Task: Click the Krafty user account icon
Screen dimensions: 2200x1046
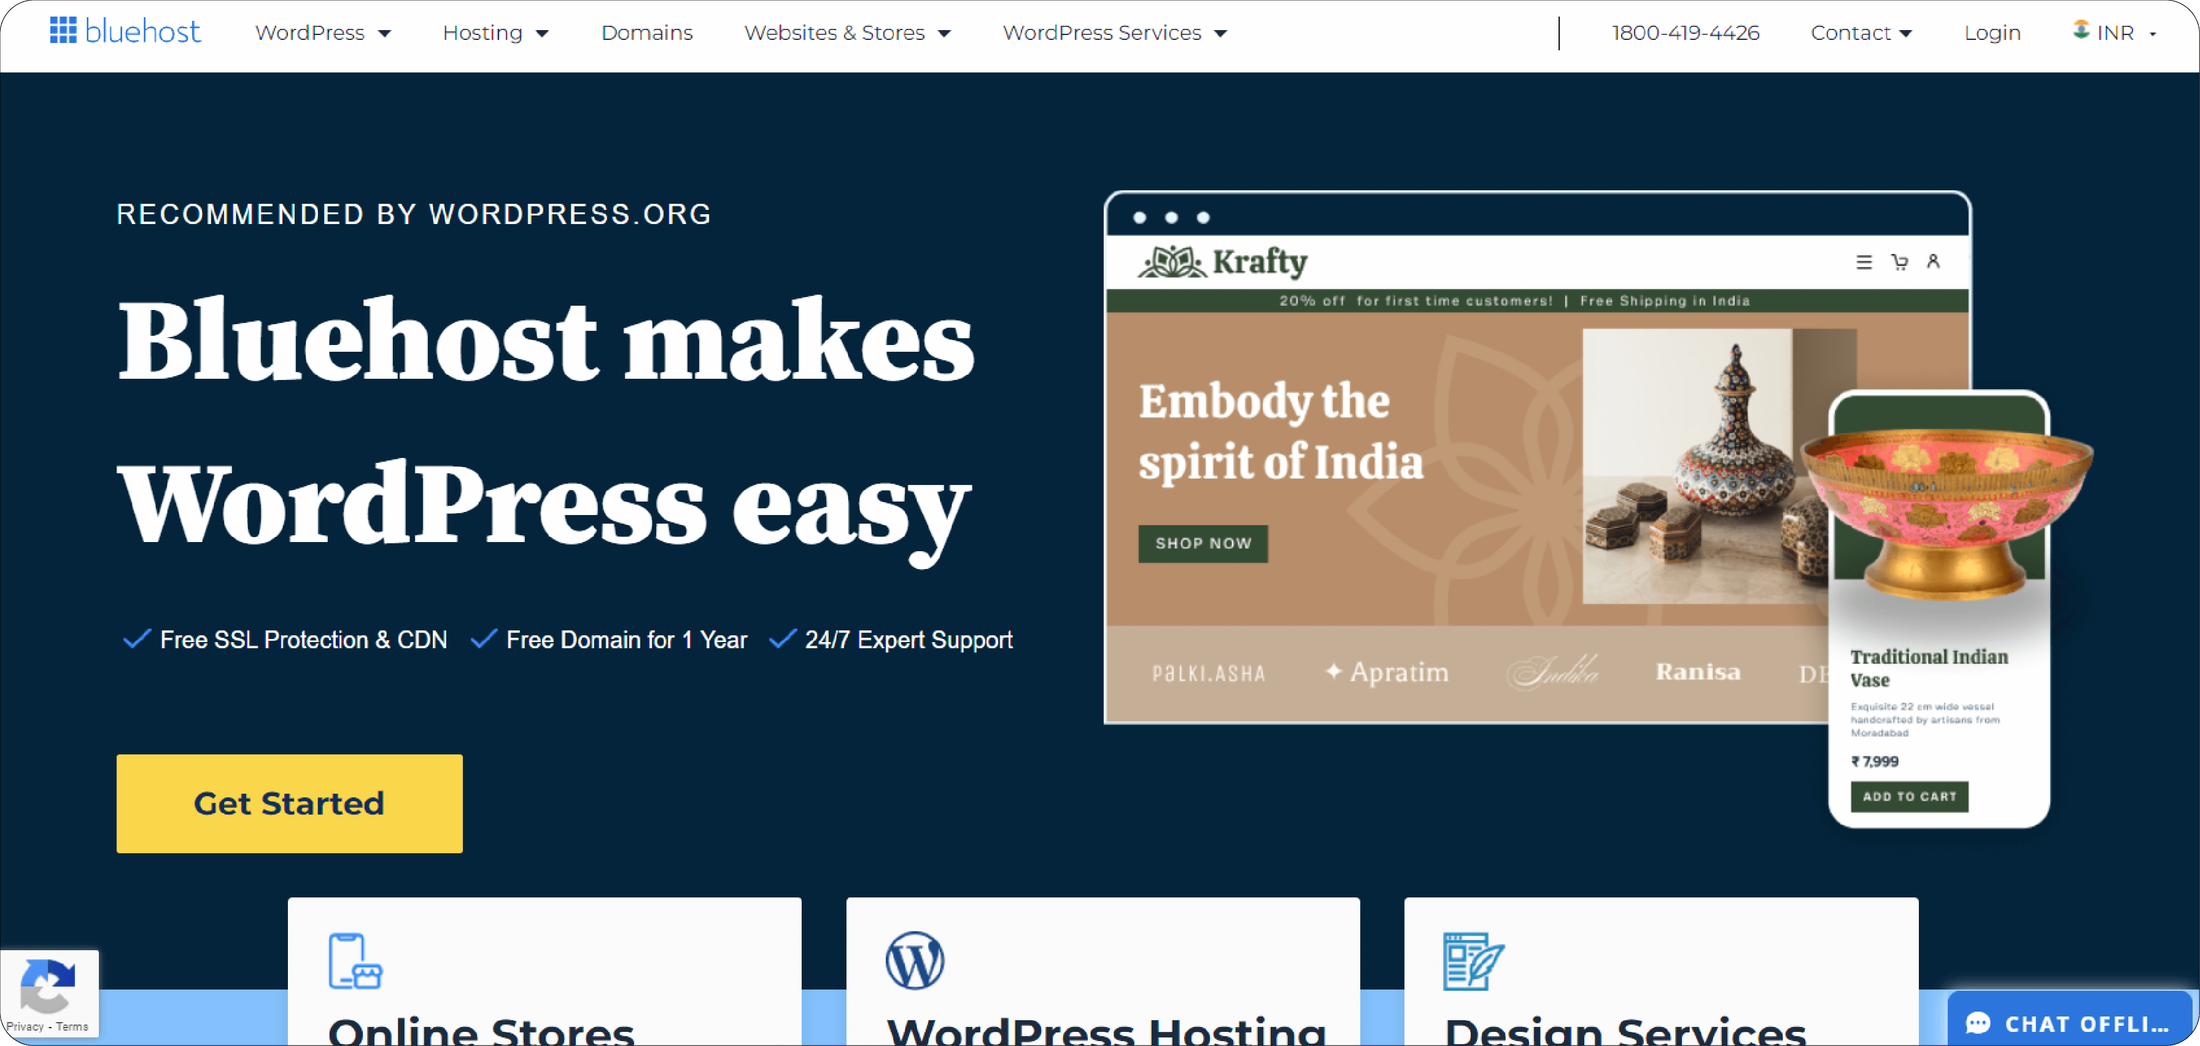Action: coord(1933,261)
